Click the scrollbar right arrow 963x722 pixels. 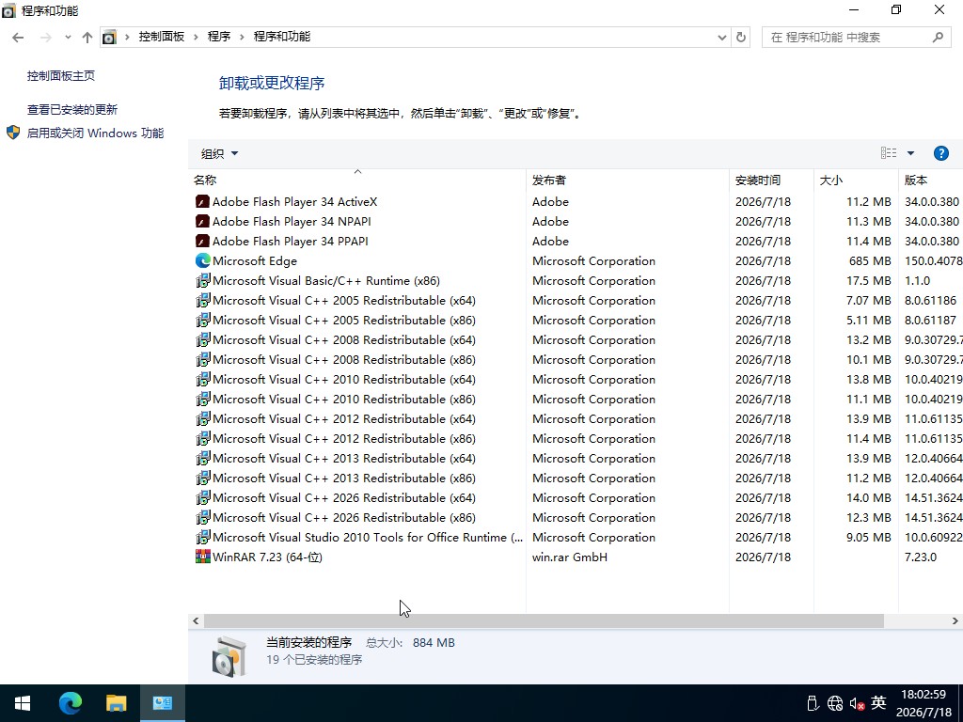point(955,620)
